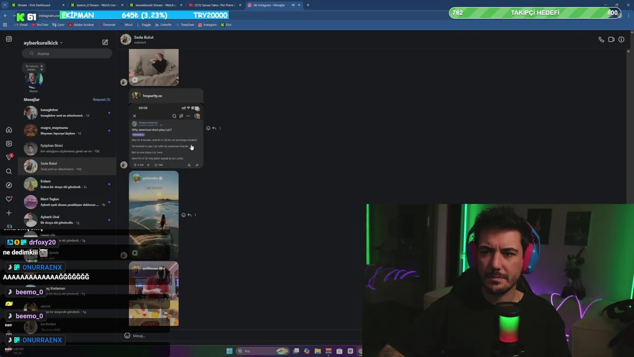Start audio call with Seda Bulut

(601, 40)
